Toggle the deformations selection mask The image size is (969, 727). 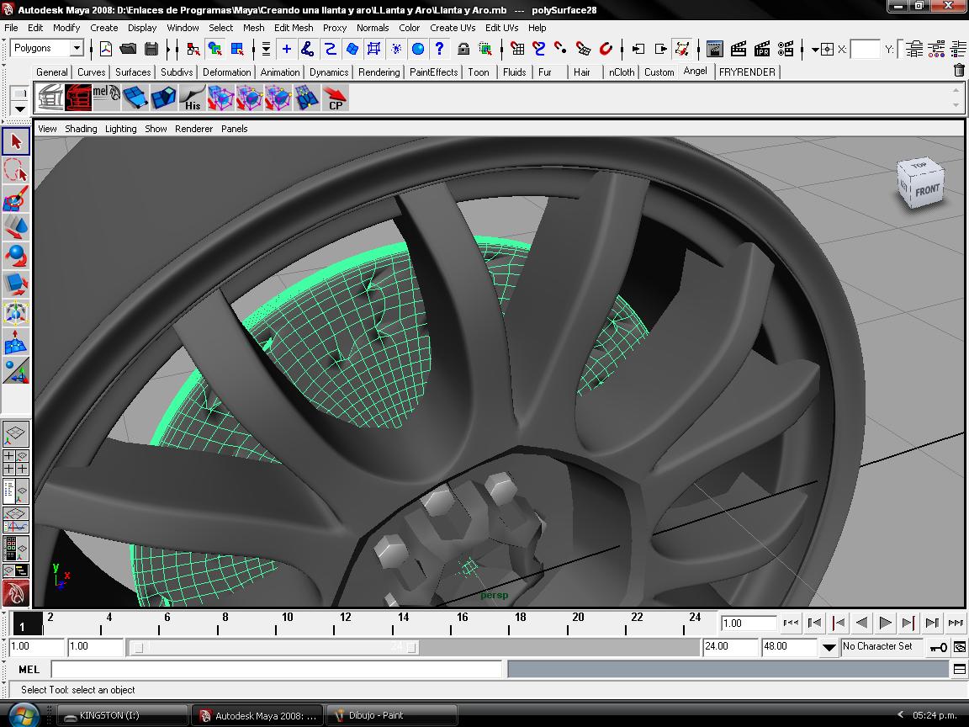[x=373, y=49]
